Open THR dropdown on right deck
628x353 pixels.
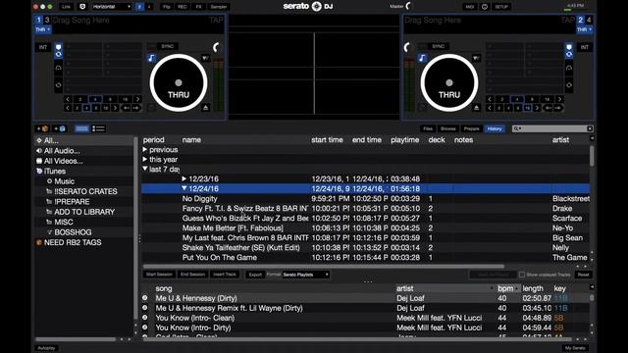(585, 29)
